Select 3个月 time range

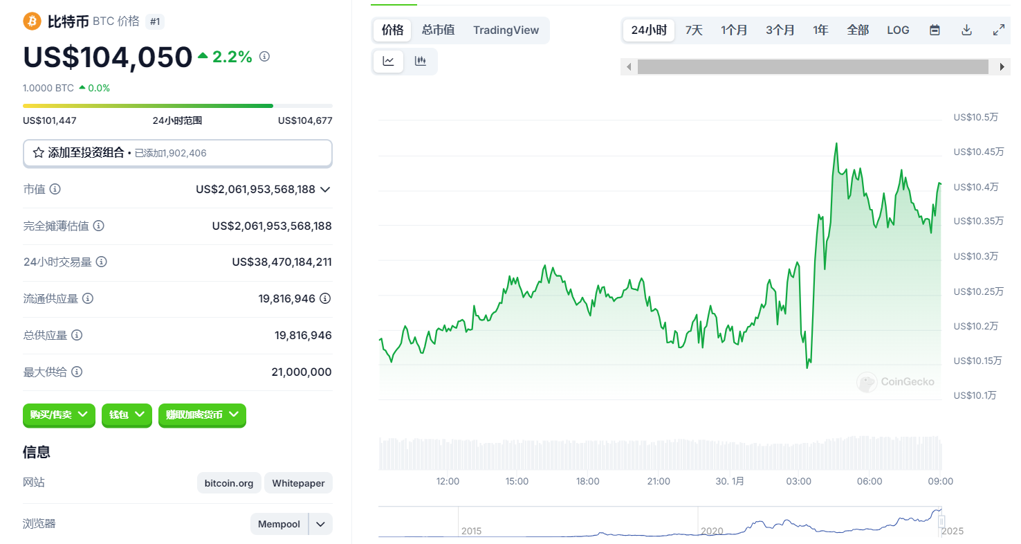tap(780, 30)
